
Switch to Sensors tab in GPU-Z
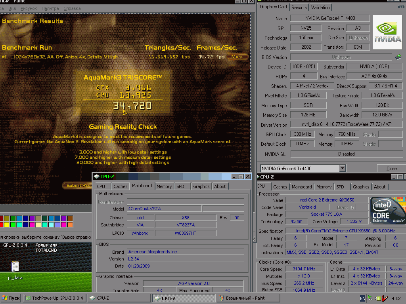(x=299, y=8)
